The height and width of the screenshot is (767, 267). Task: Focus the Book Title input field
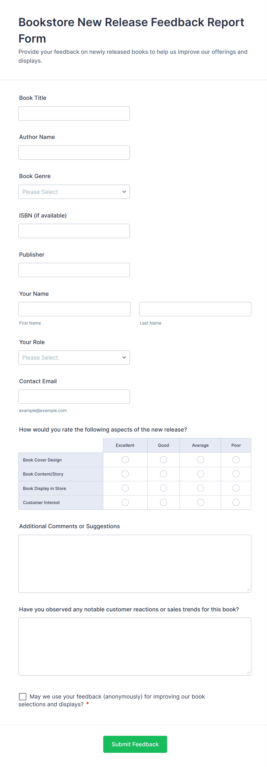coord(74,113)
